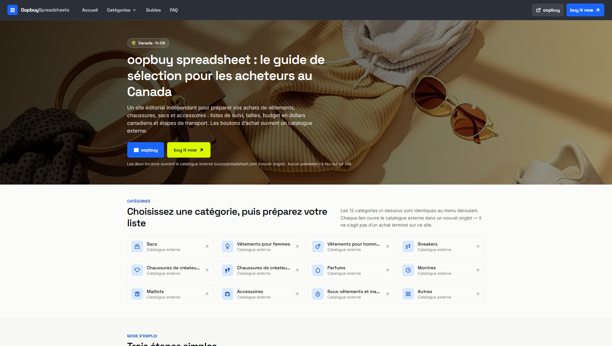Click the hero note mentioning luxuryspreadsheet.com
The width and height of the screenshot is (612, 346).
point(239,164)
